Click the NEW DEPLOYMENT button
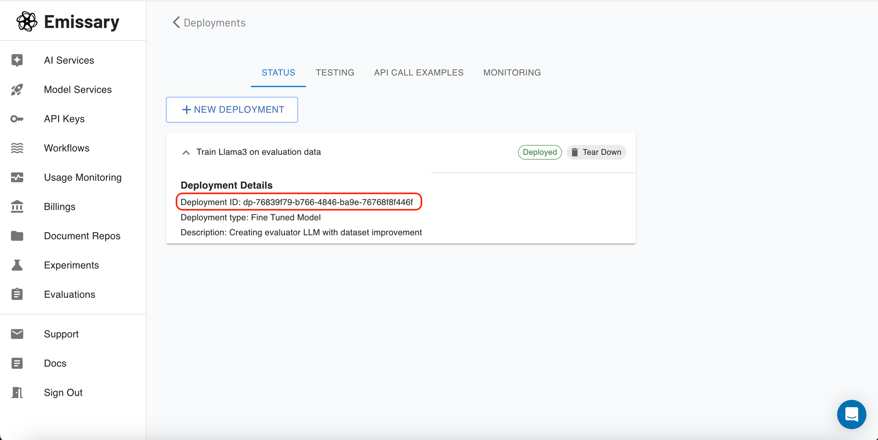Image resolution: width=878 pixels, height=440 pixels. point(232,110)
